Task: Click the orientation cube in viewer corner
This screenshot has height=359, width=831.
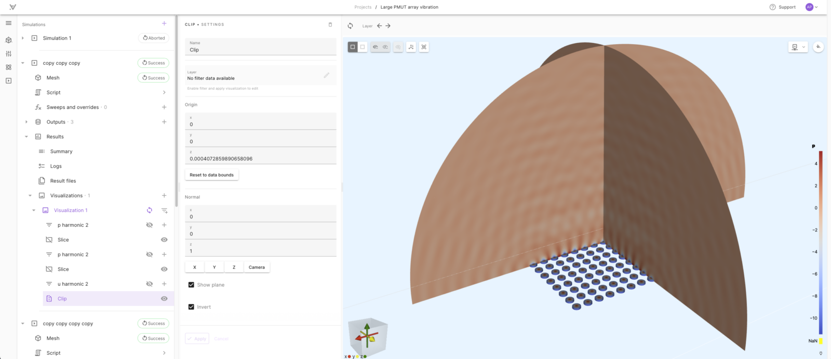Action: click(368, 336)
